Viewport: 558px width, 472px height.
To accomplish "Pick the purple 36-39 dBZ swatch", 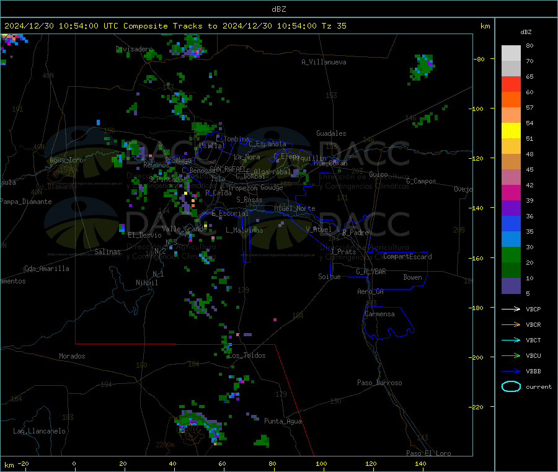I will (511, 208).
